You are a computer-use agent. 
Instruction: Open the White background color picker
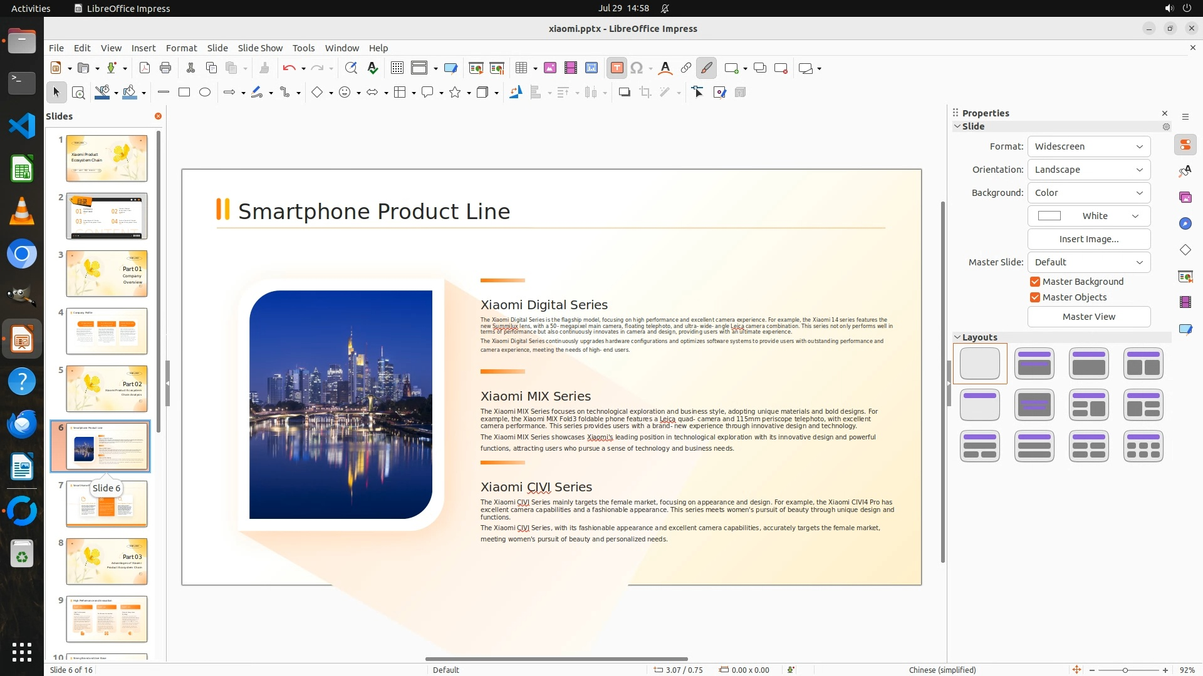pos(1088,216)
